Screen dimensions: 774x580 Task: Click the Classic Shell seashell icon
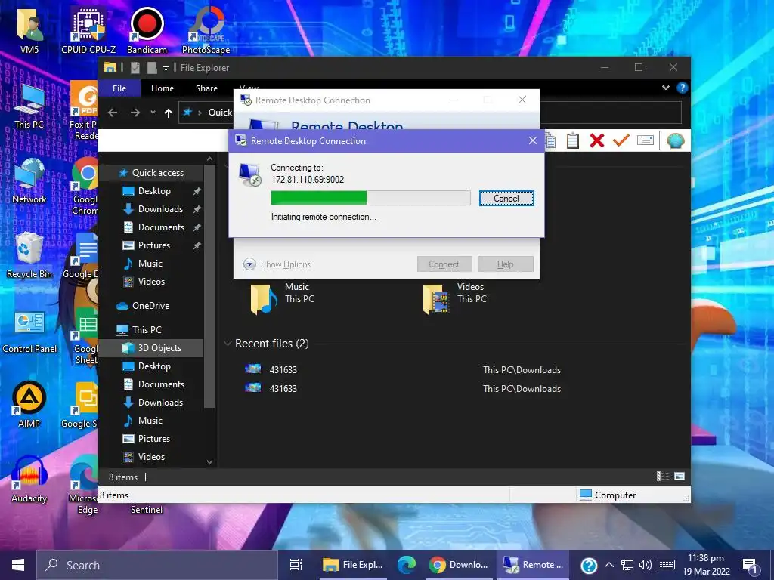(675, 140)
